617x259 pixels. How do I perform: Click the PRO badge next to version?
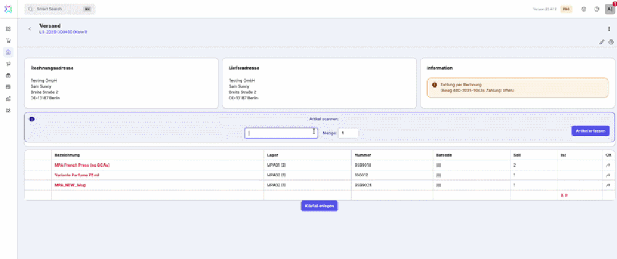566,9
